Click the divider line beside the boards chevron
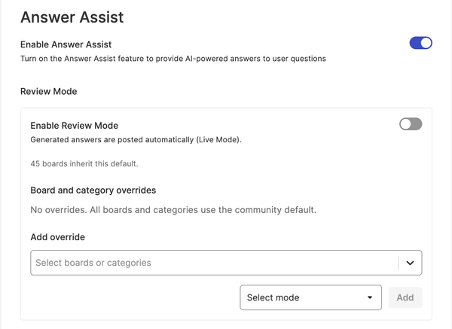This screenshot has height=329, width=452. [x=399, y=263]
